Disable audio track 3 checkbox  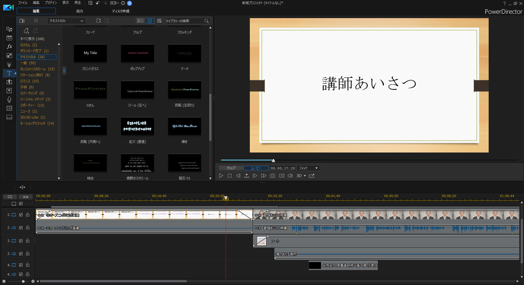click(x=21, y=254)
